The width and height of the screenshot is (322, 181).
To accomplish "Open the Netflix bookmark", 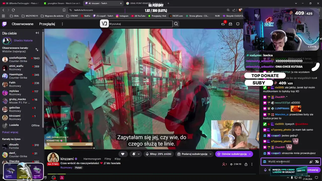I will [86, 16].
